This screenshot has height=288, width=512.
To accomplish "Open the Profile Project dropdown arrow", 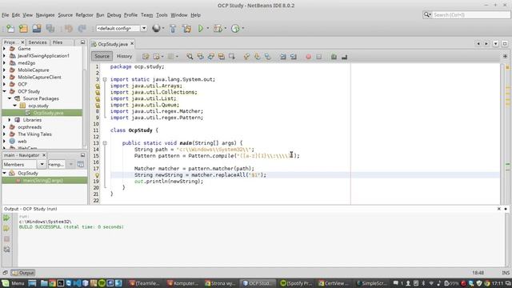I will tap(243, 29).
